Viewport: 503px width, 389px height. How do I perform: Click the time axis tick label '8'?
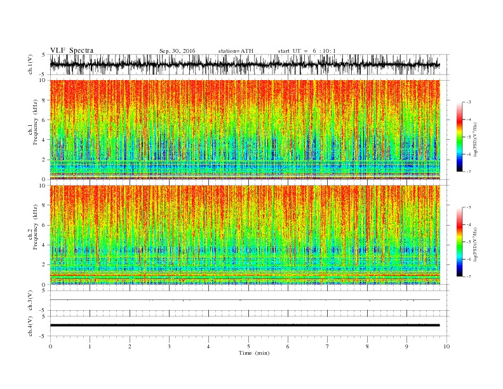(x=367, y=346)
